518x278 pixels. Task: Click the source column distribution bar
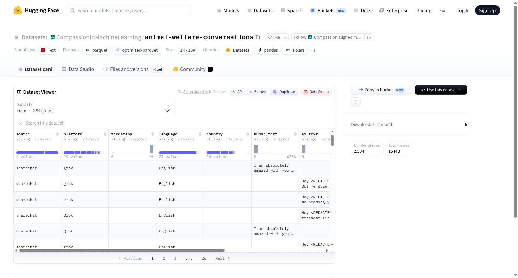37,152
